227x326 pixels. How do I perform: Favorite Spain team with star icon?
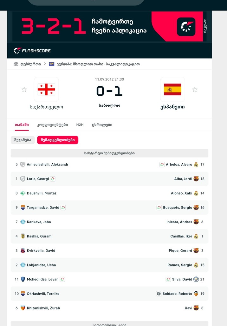tap(195, 90)
